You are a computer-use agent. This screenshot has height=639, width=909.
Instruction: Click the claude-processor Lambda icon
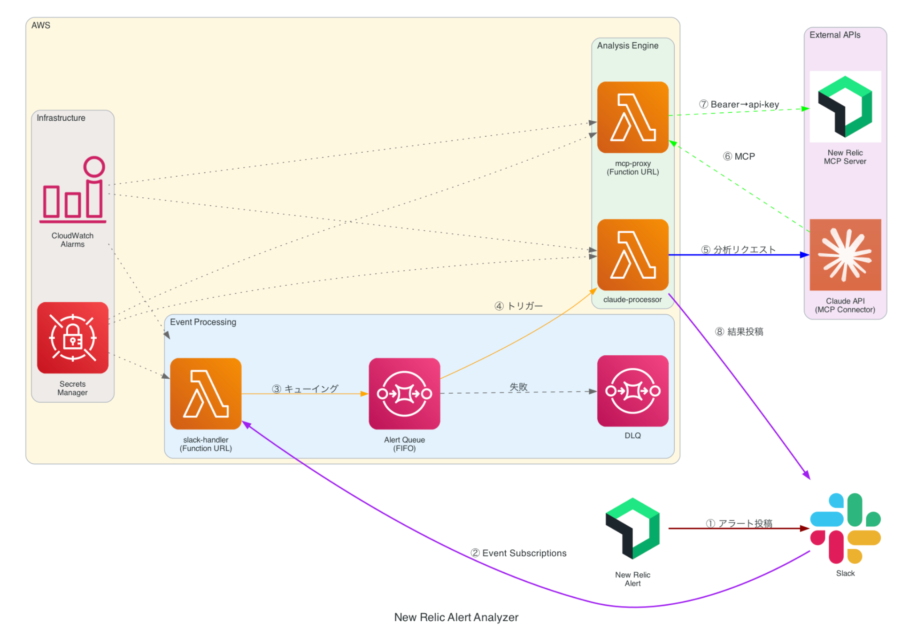coord(632,255)
